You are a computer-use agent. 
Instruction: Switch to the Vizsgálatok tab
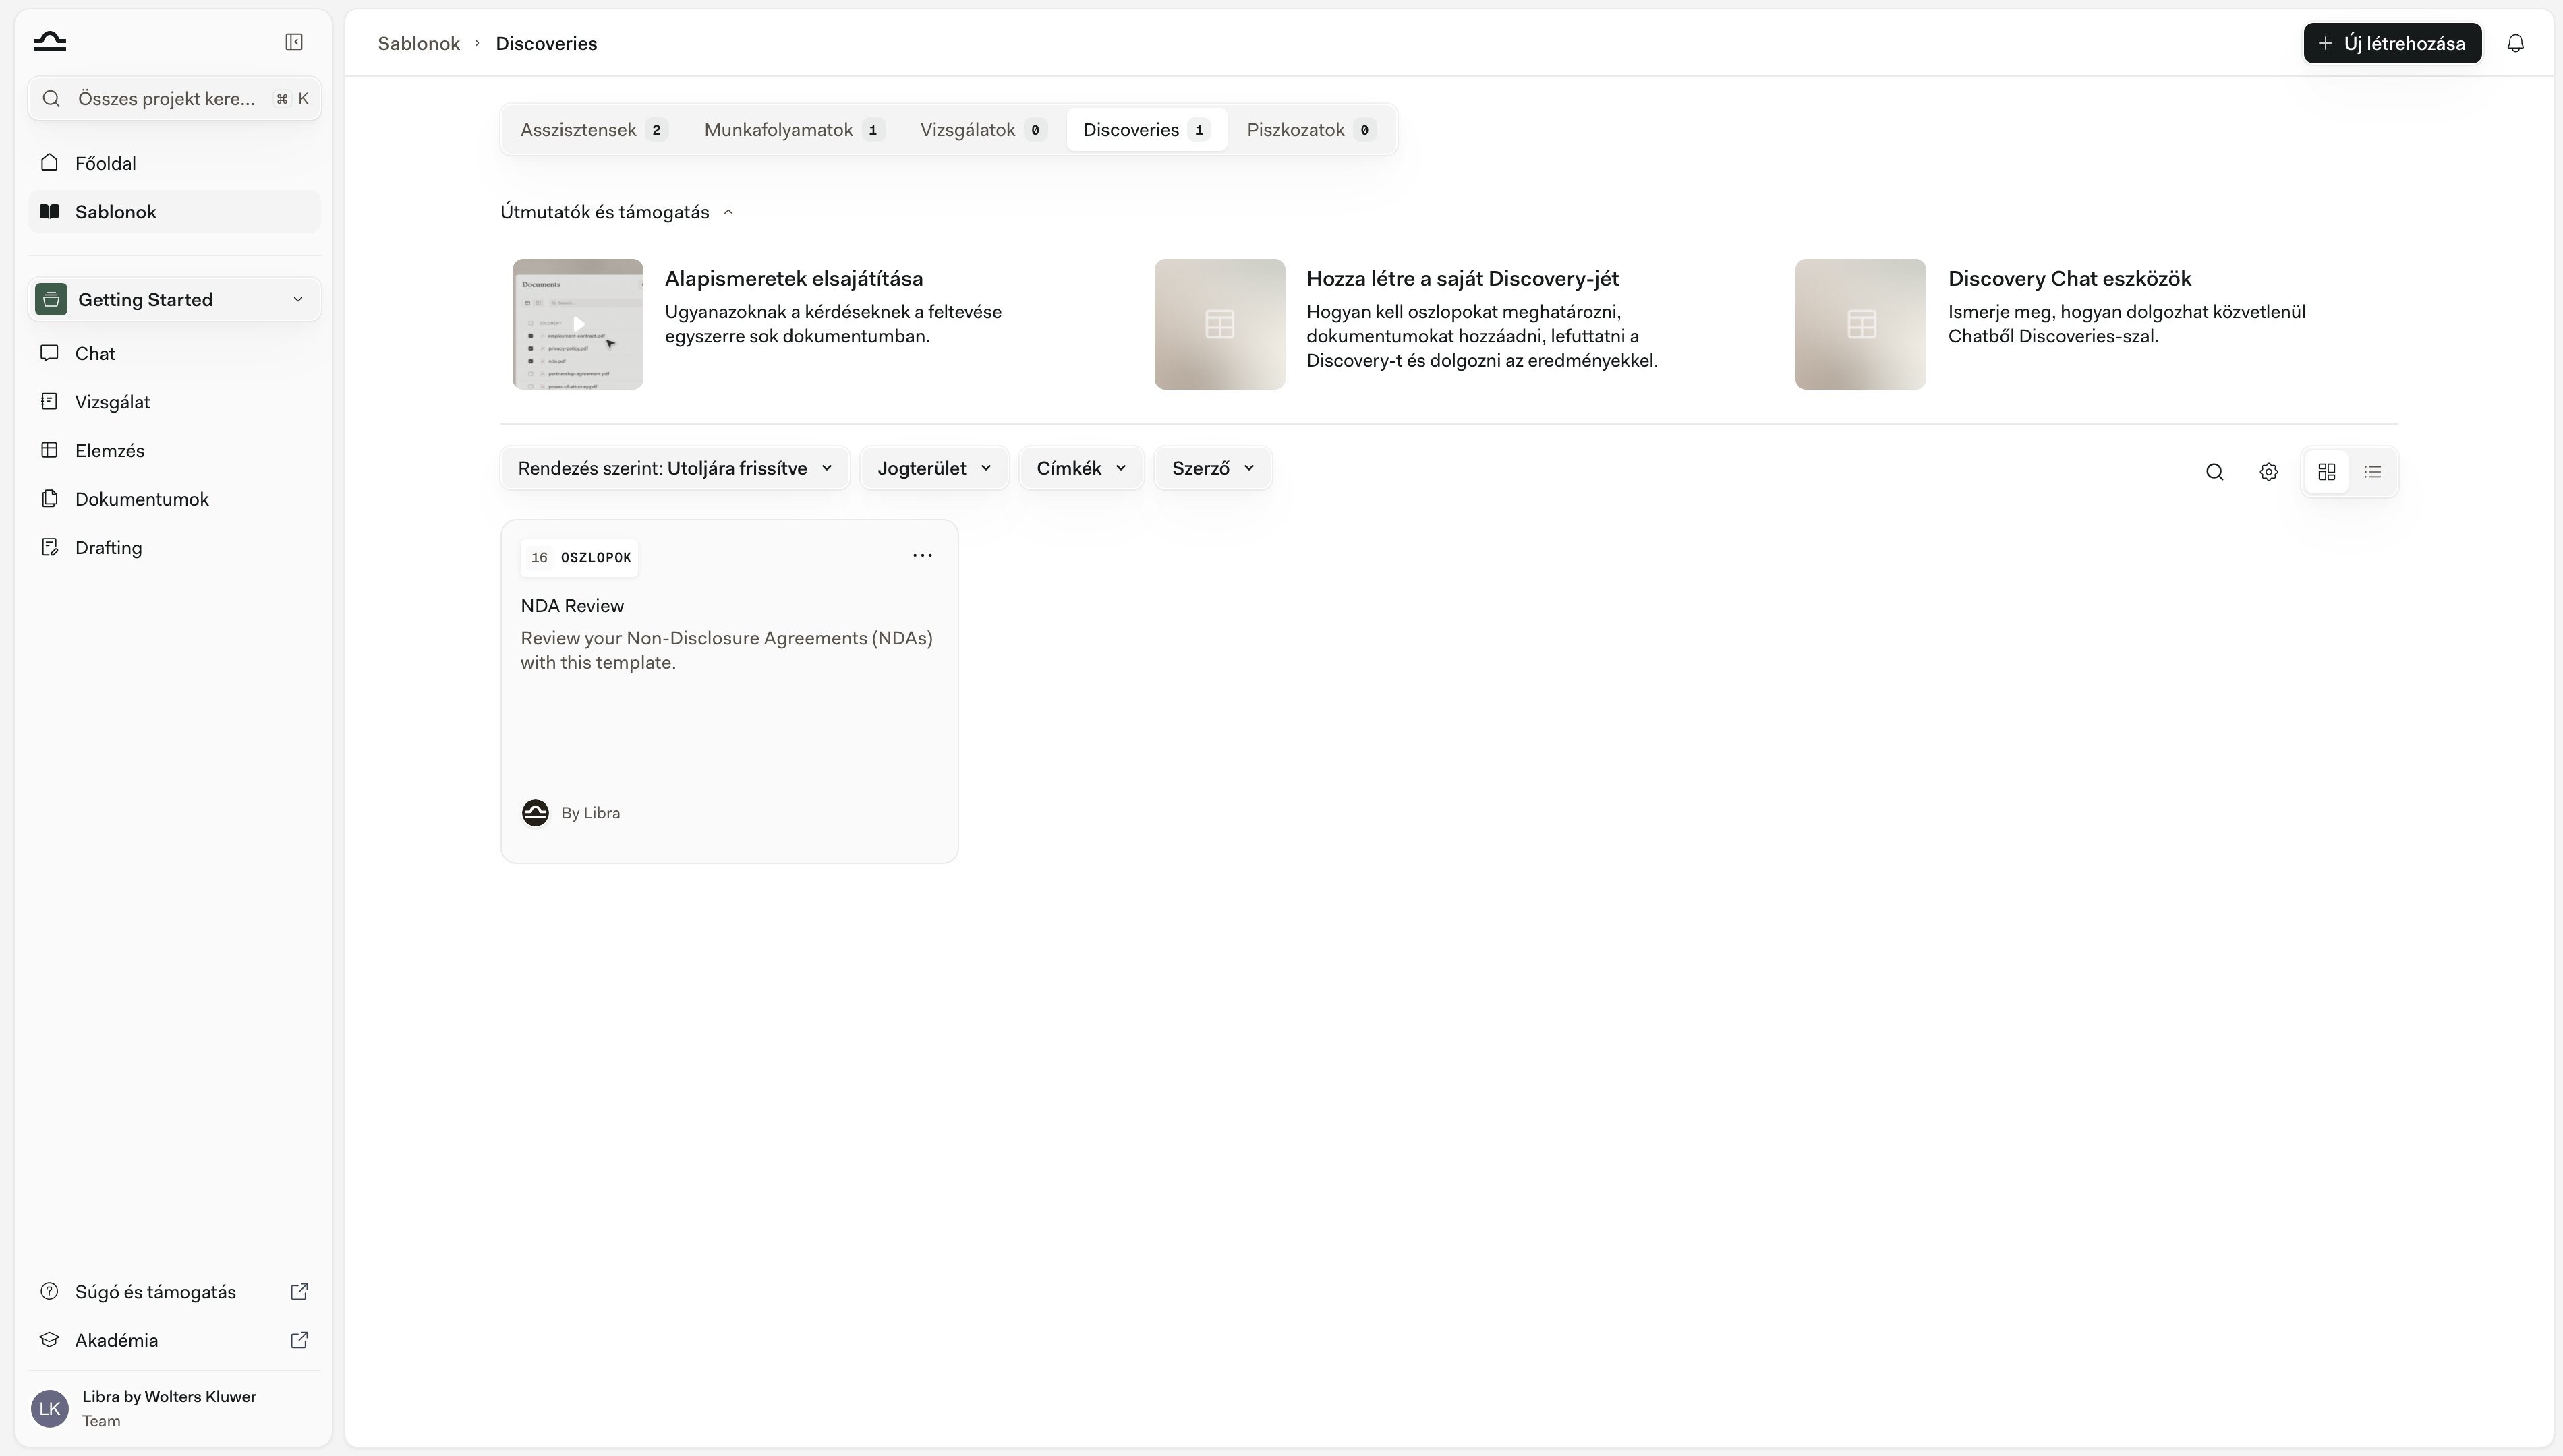tap(983, 130)
